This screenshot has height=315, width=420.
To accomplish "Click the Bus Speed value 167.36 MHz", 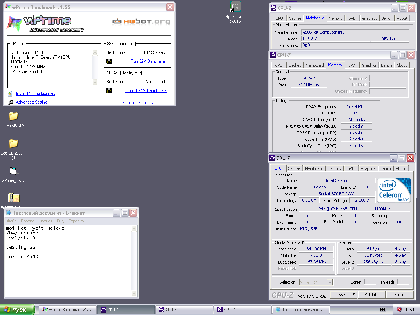I will [x=316, y=262].
